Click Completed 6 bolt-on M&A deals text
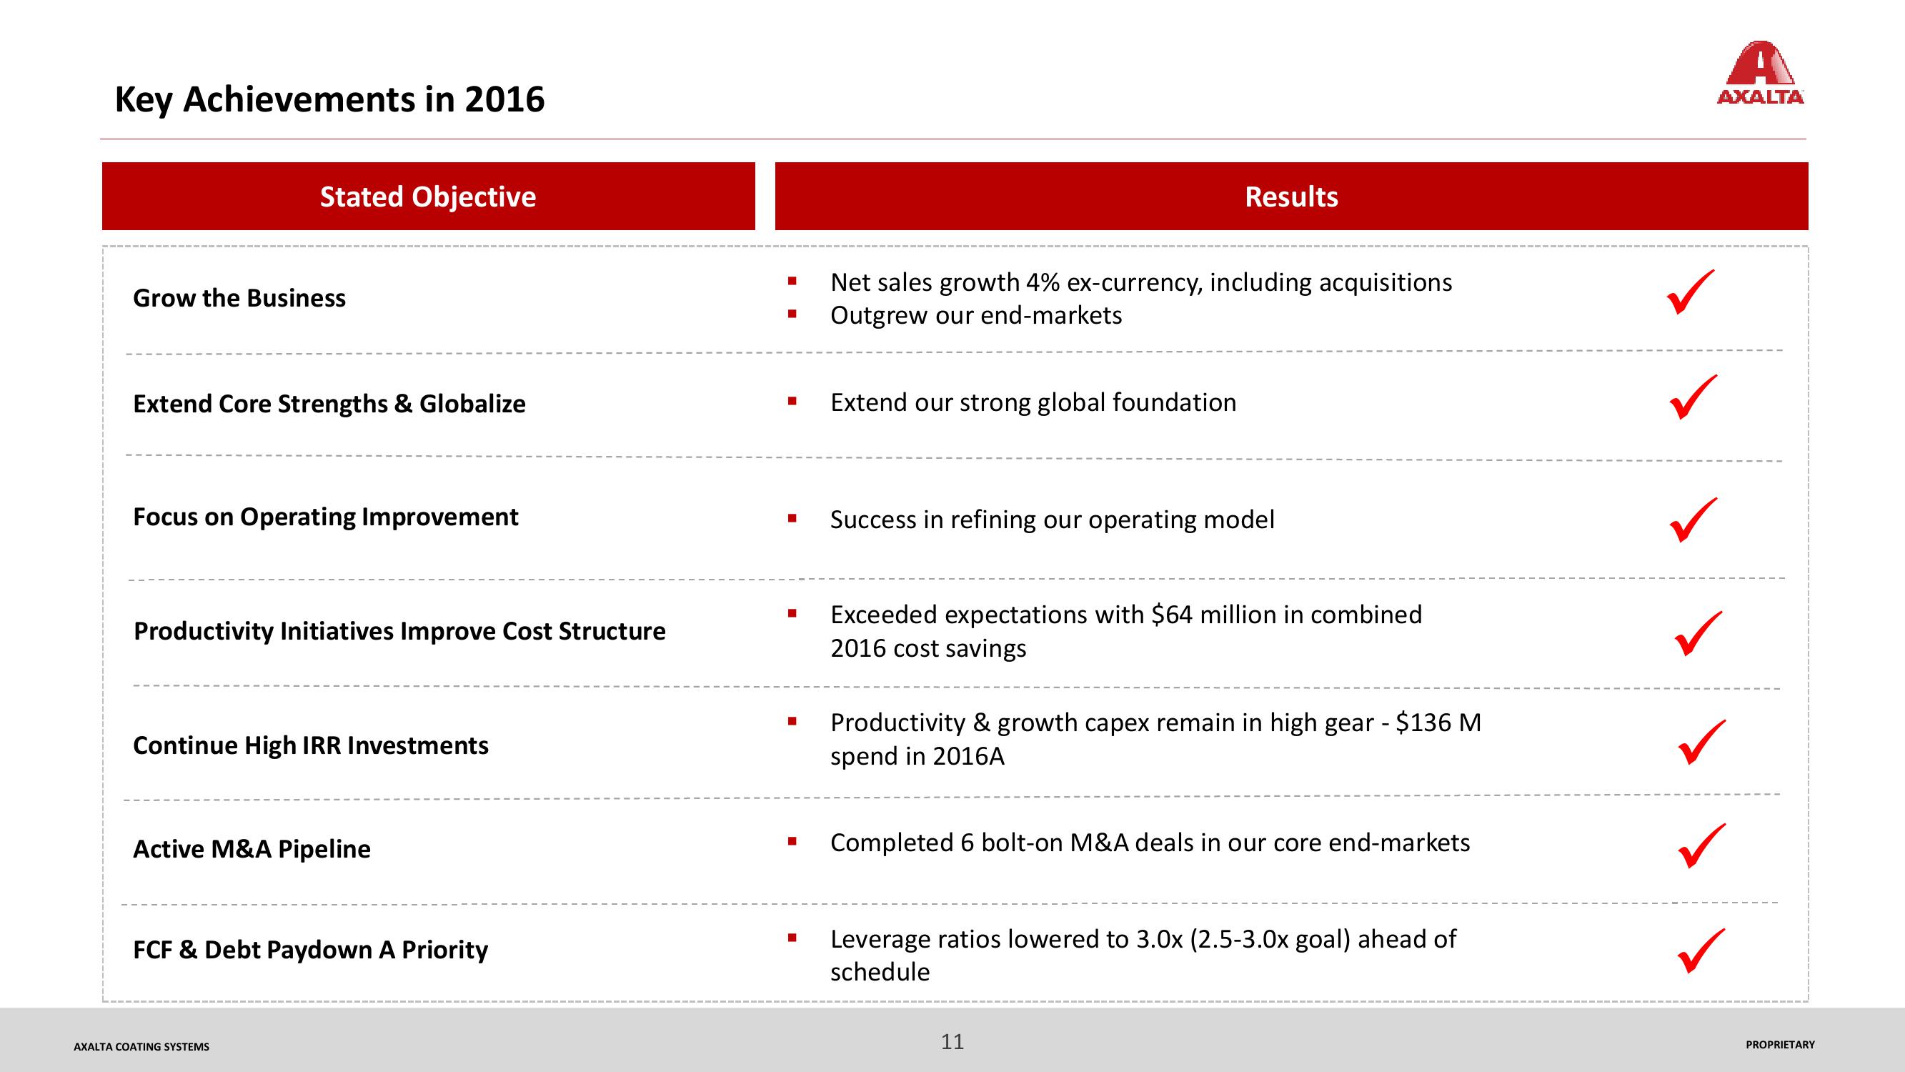 pyautogui.click(x=1150, y=843)
